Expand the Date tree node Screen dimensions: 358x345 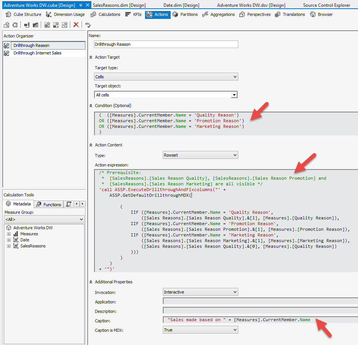[x=9, y=240]
